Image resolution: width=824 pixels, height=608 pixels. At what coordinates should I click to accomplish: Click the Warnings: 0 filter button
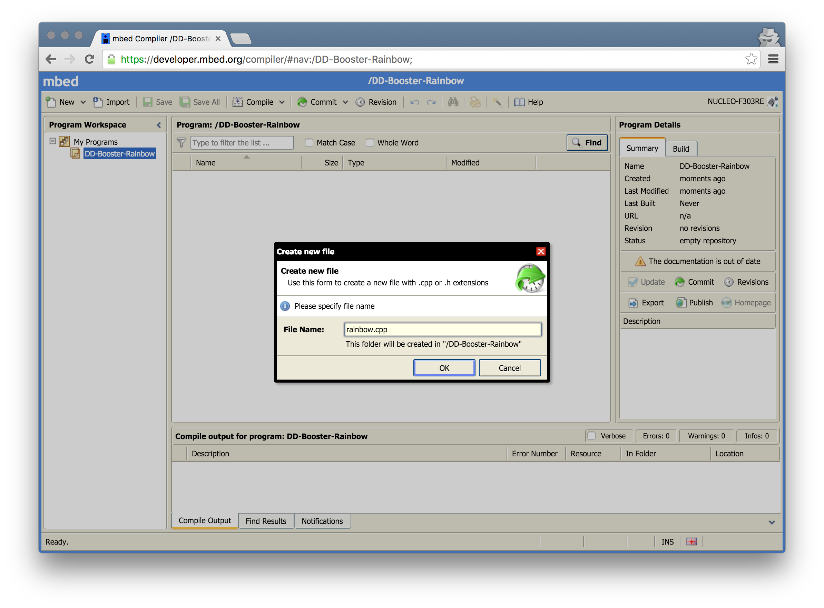[706, 436]
